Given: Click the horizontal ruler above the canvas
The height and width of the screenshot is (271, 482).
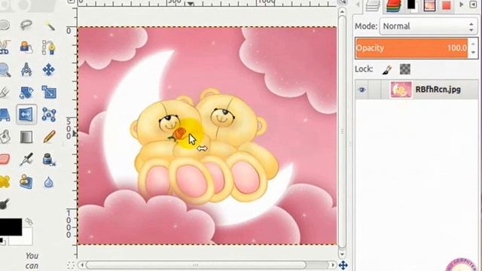Looking at the screenshot, I should [207, 3].
